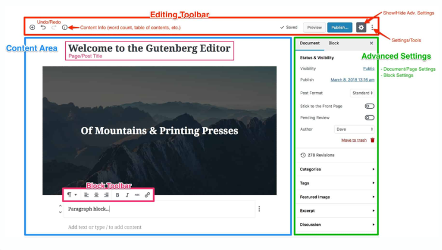The width and height of the screenshot is (442, 250).
Task: Open the Author dropdown showing Dave
Action: pyautogui.click(x=354, y=129)
